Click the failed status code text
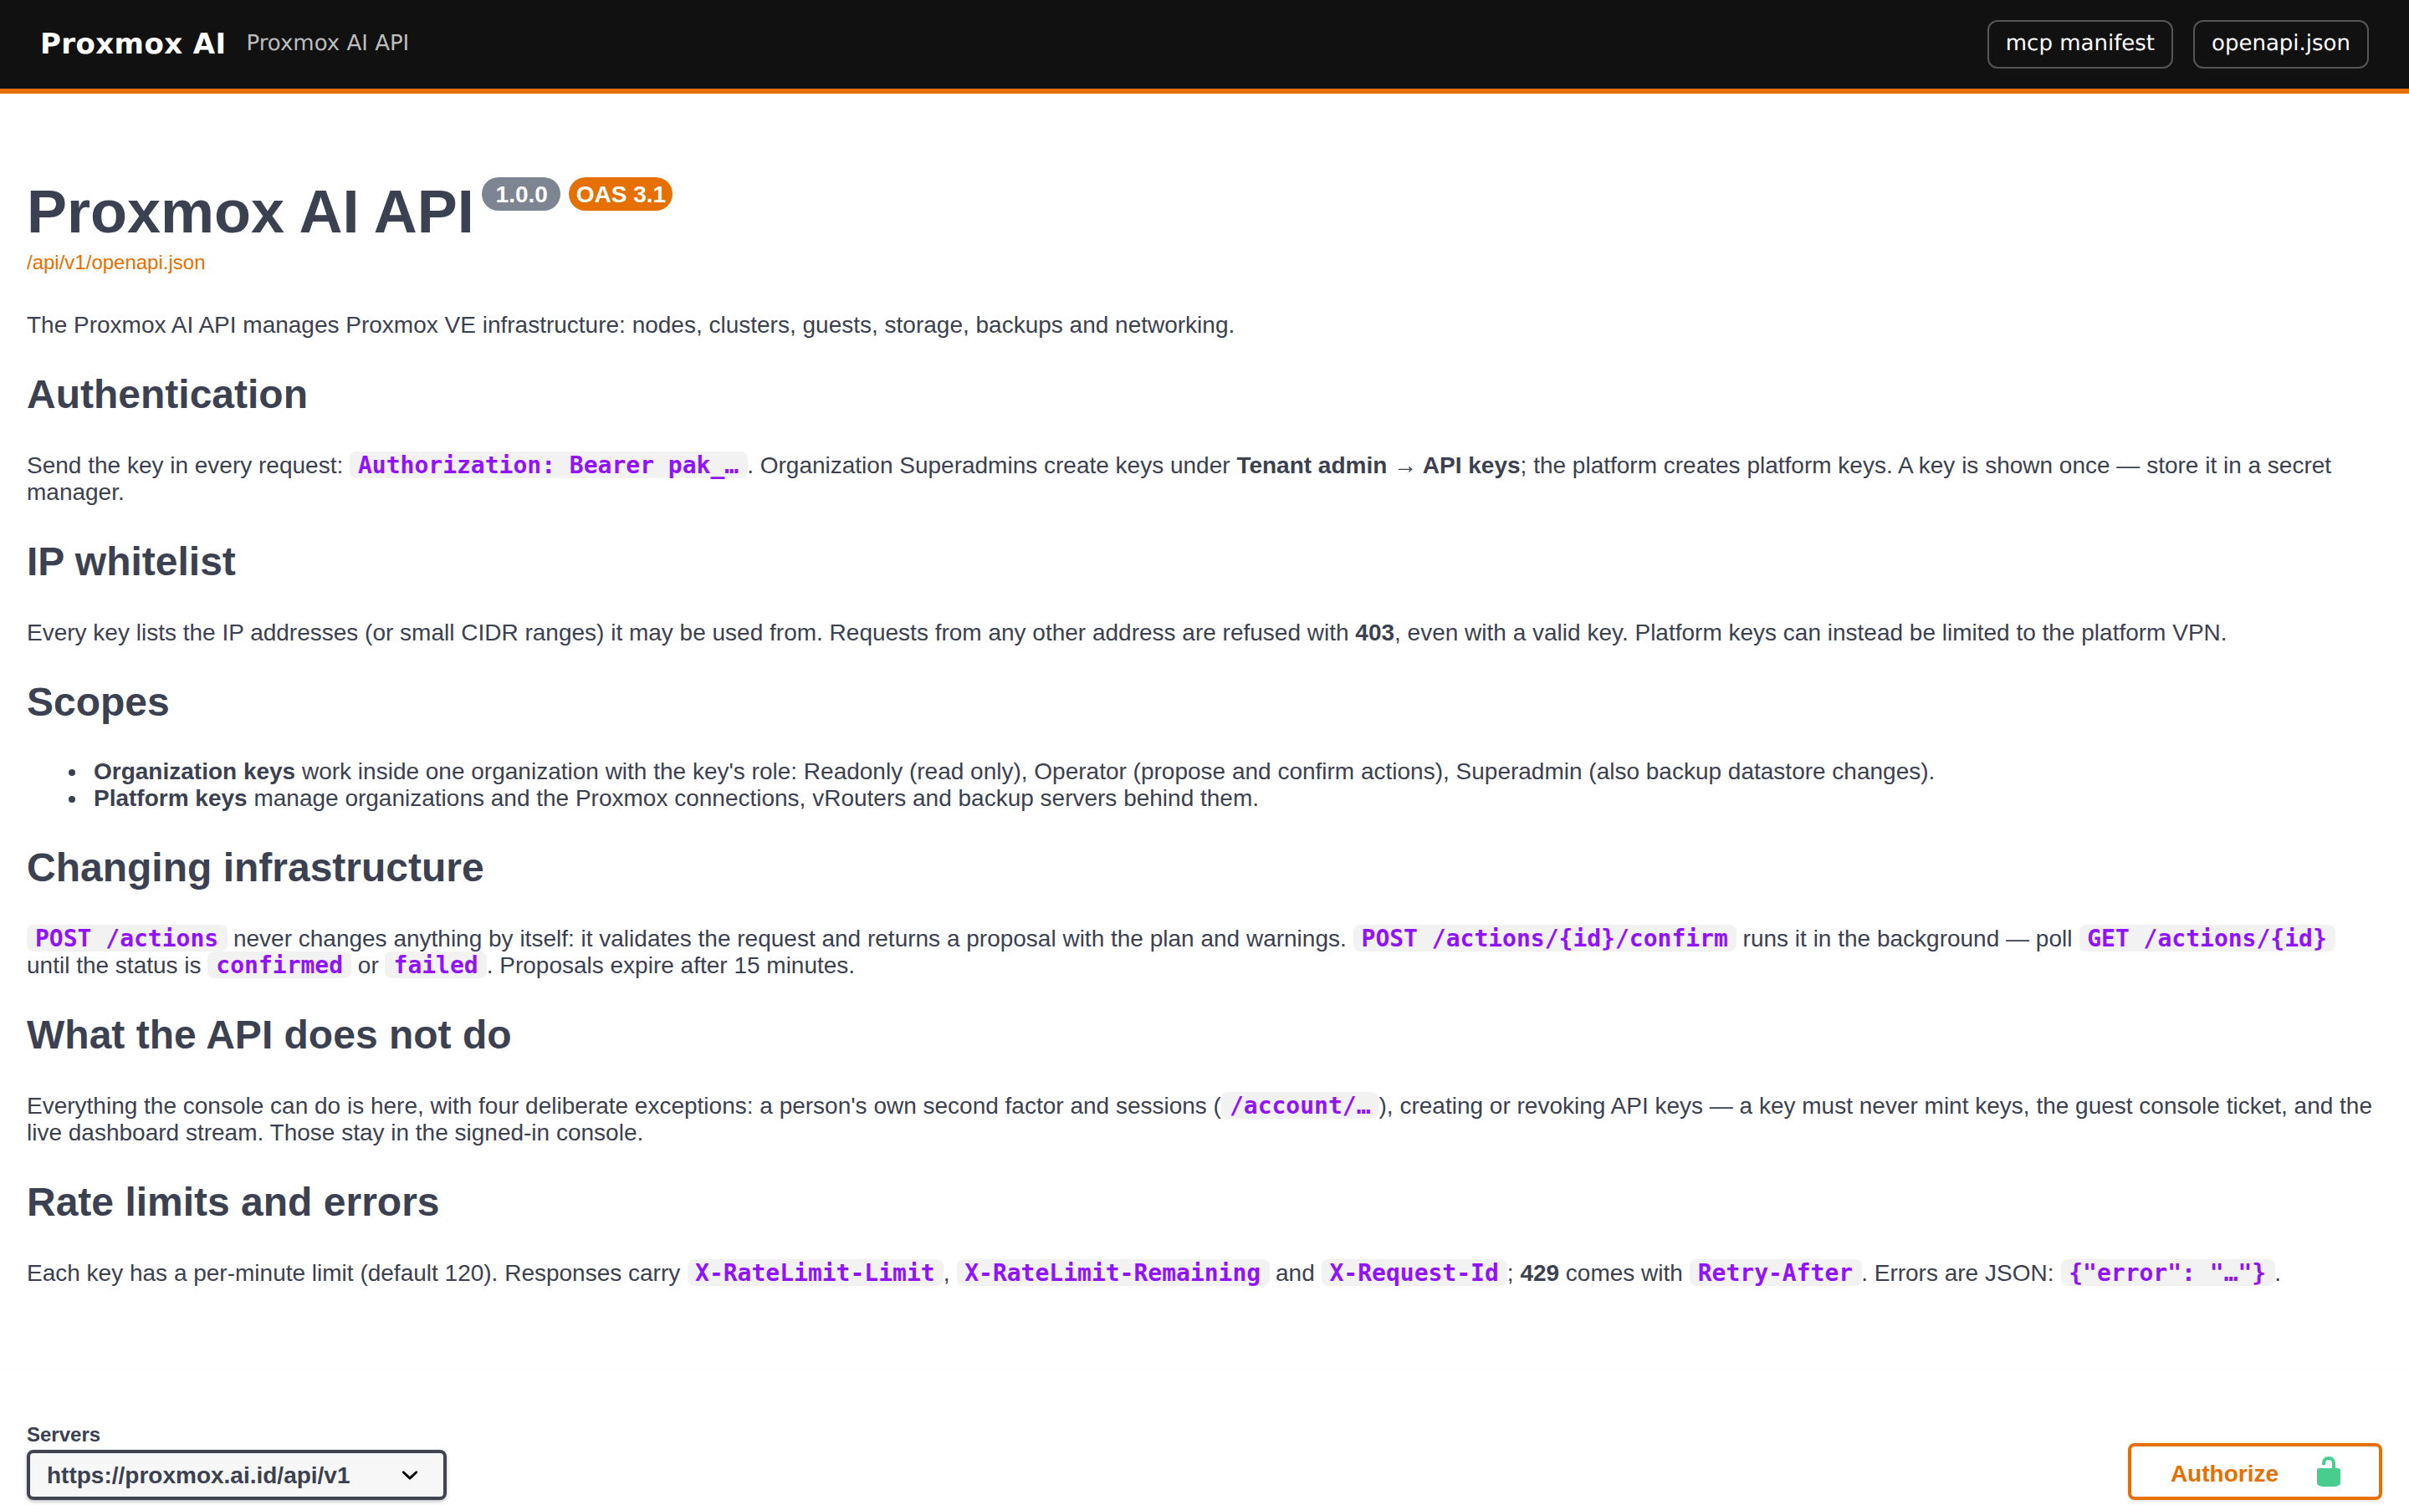The width and height of the screenshot is (2409, 1505). pyautogui.click(x=436, y=966)
